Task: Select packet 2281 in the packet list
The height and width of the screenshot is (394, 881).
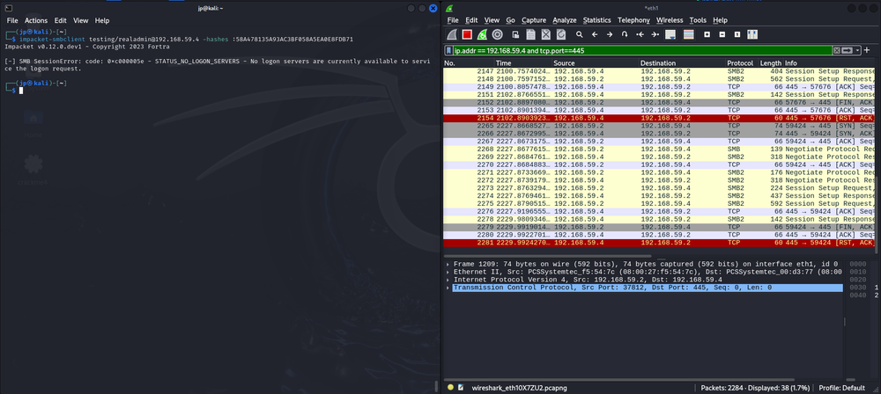Action: (658, 243)
